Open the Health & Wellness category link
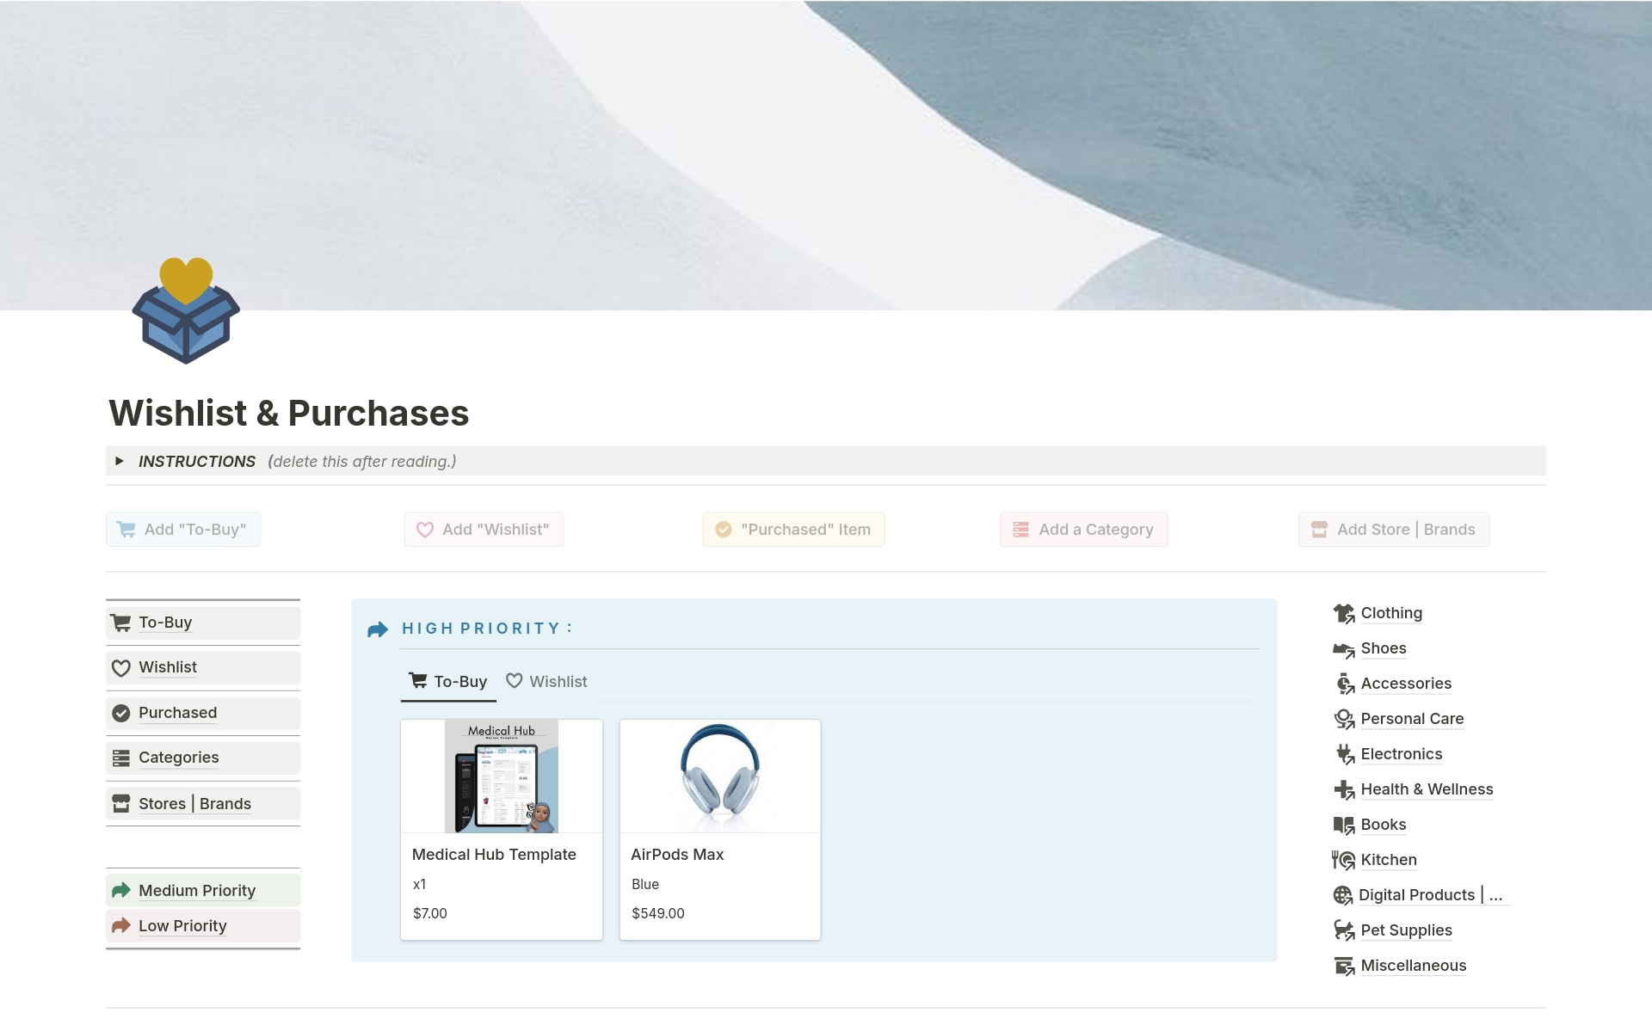 point(1426,789)
